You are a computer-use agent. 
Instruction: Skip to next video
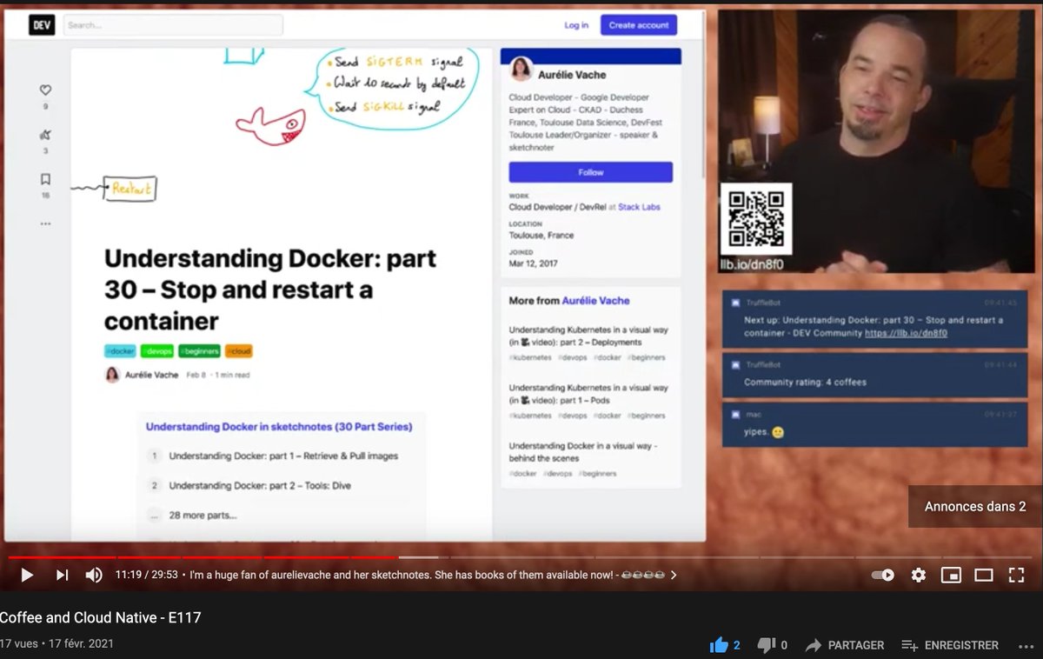pos(61,575)
